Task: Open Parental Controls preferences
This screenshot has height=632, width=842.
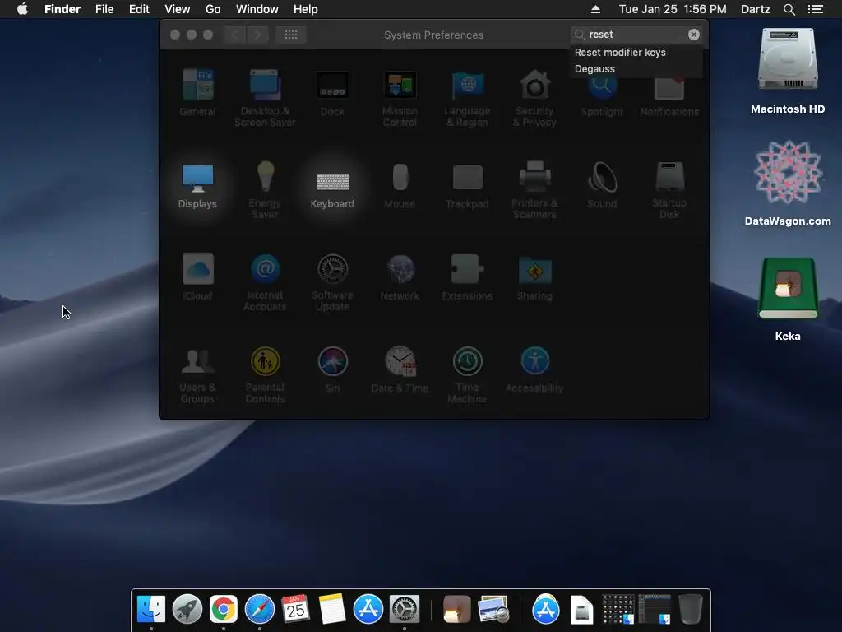Action: coord(265,375)
